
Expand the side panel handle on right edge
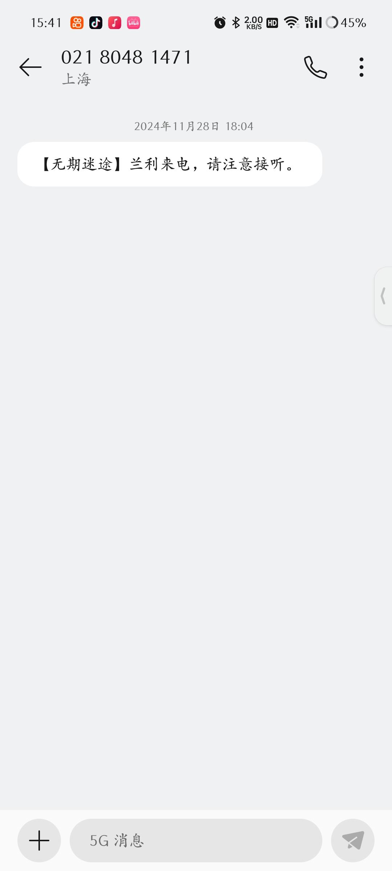click(383, 296)
